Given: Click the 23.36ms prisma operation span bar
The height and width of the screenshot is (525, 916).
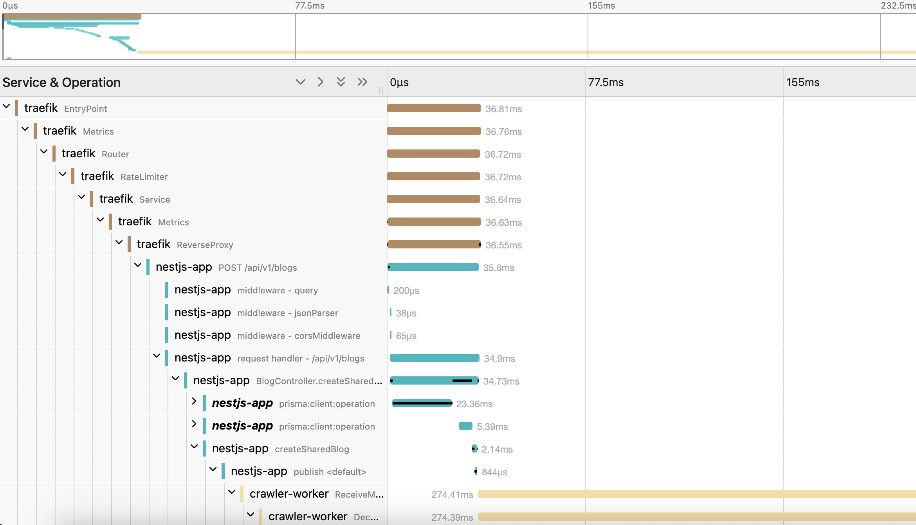Looking at the screenshot, I should click(x=422, y=403).
